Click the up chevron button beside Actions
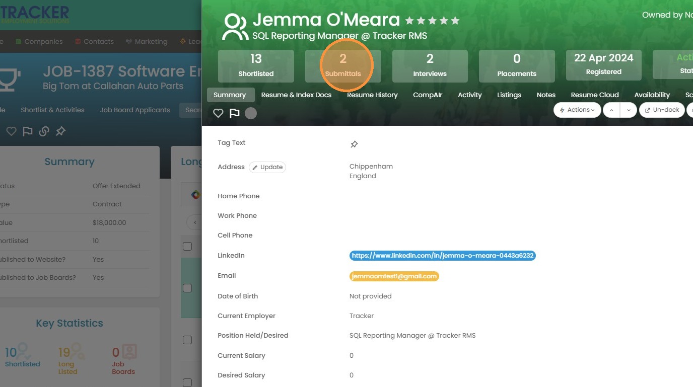 click(x=611, y=110)
